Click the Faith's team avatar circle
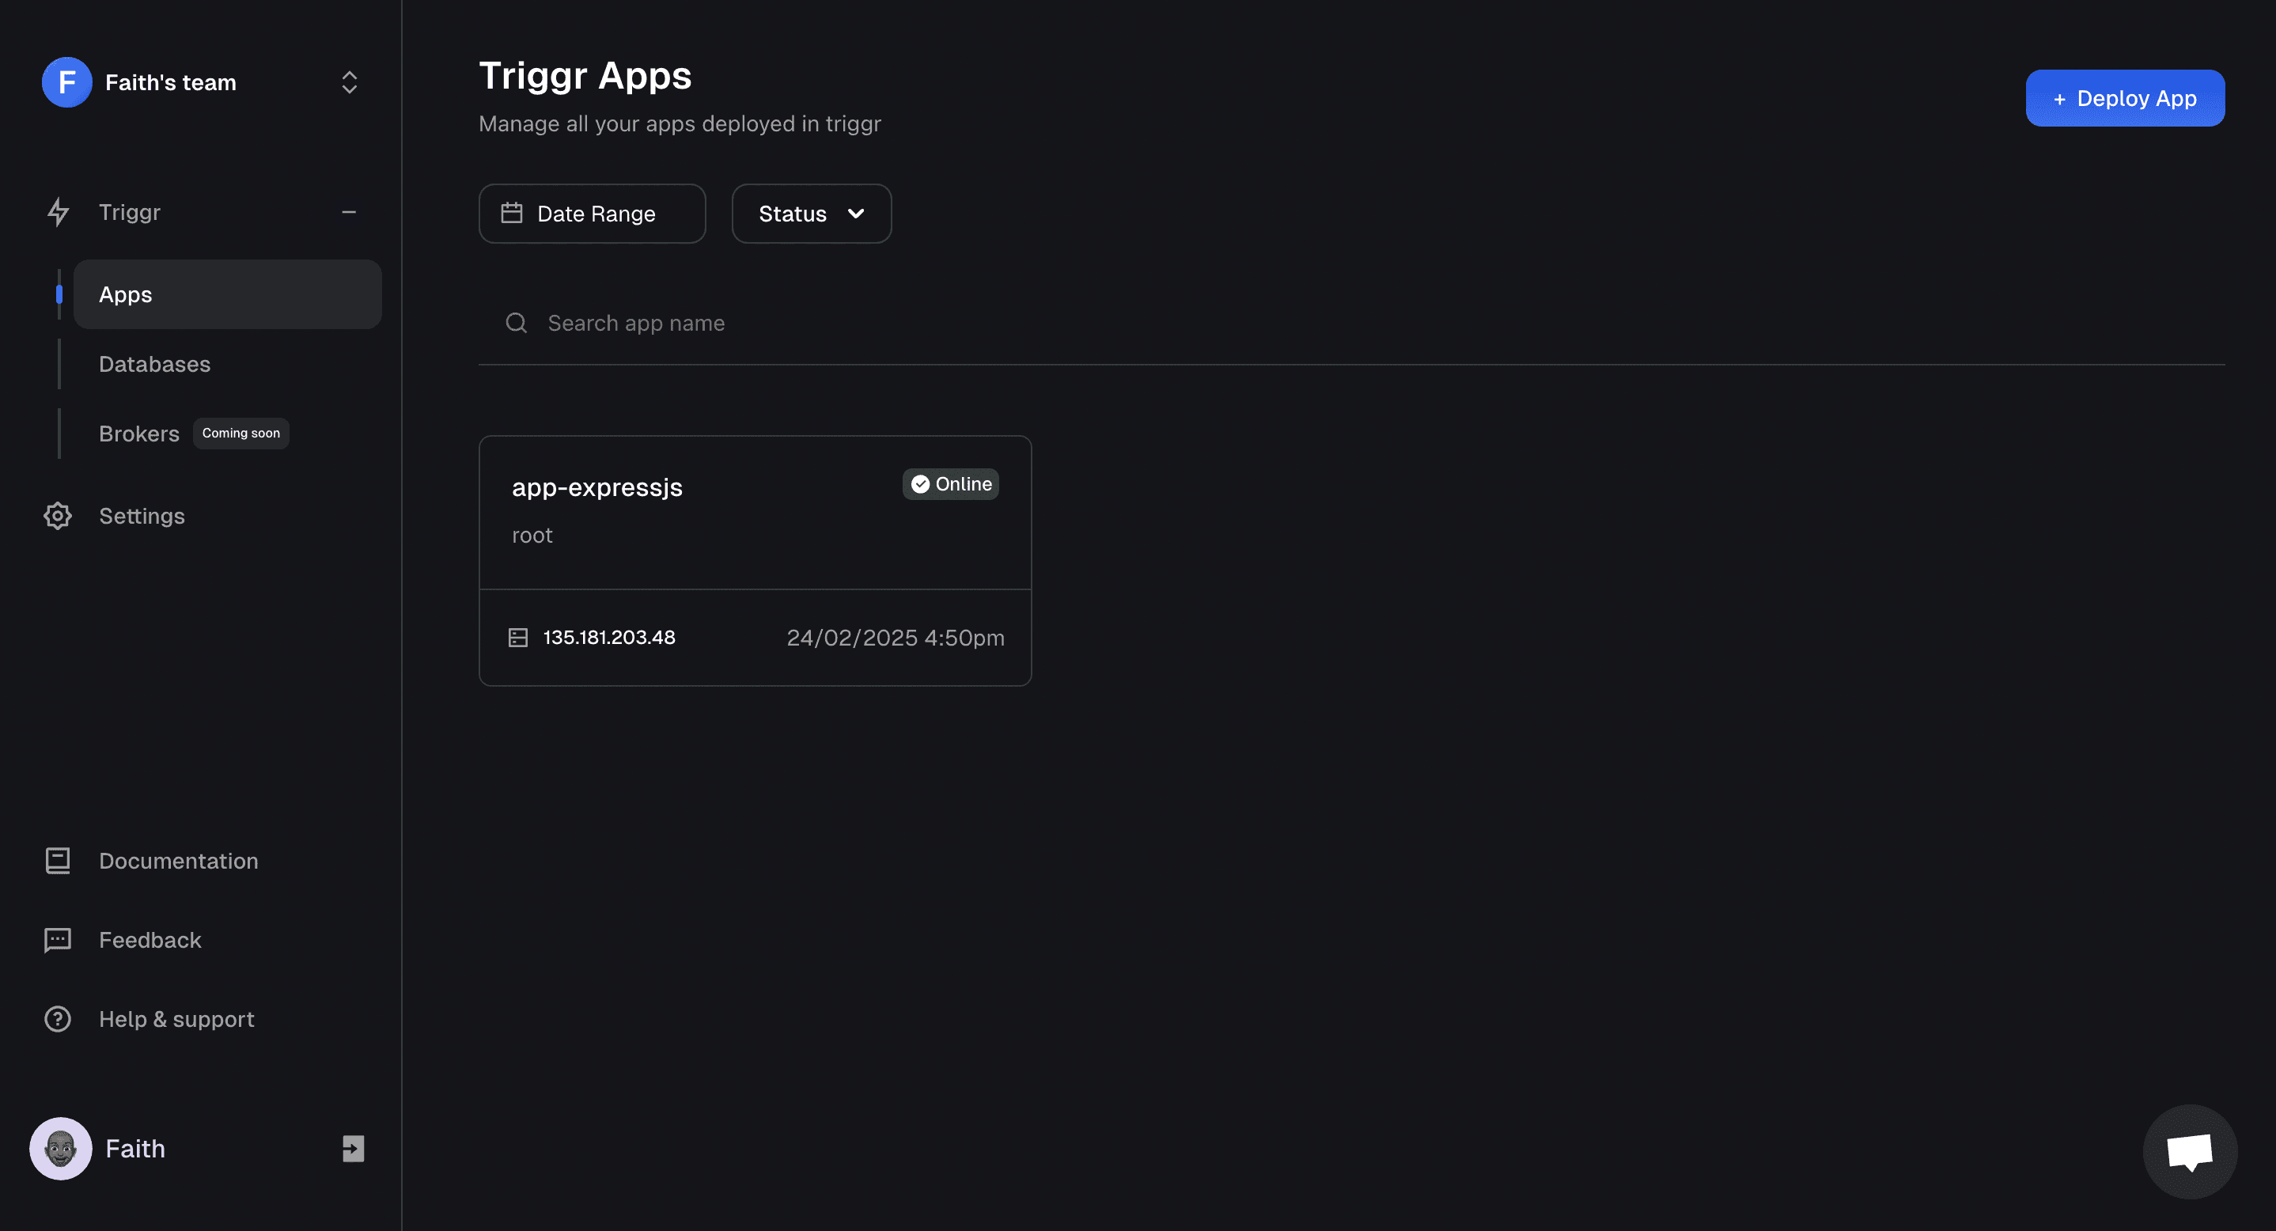 pos(66,81)
